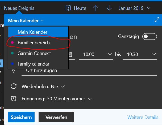Go to next period with down arrow
This screenshot has height=125, width=162.
(x=109, y=8)
